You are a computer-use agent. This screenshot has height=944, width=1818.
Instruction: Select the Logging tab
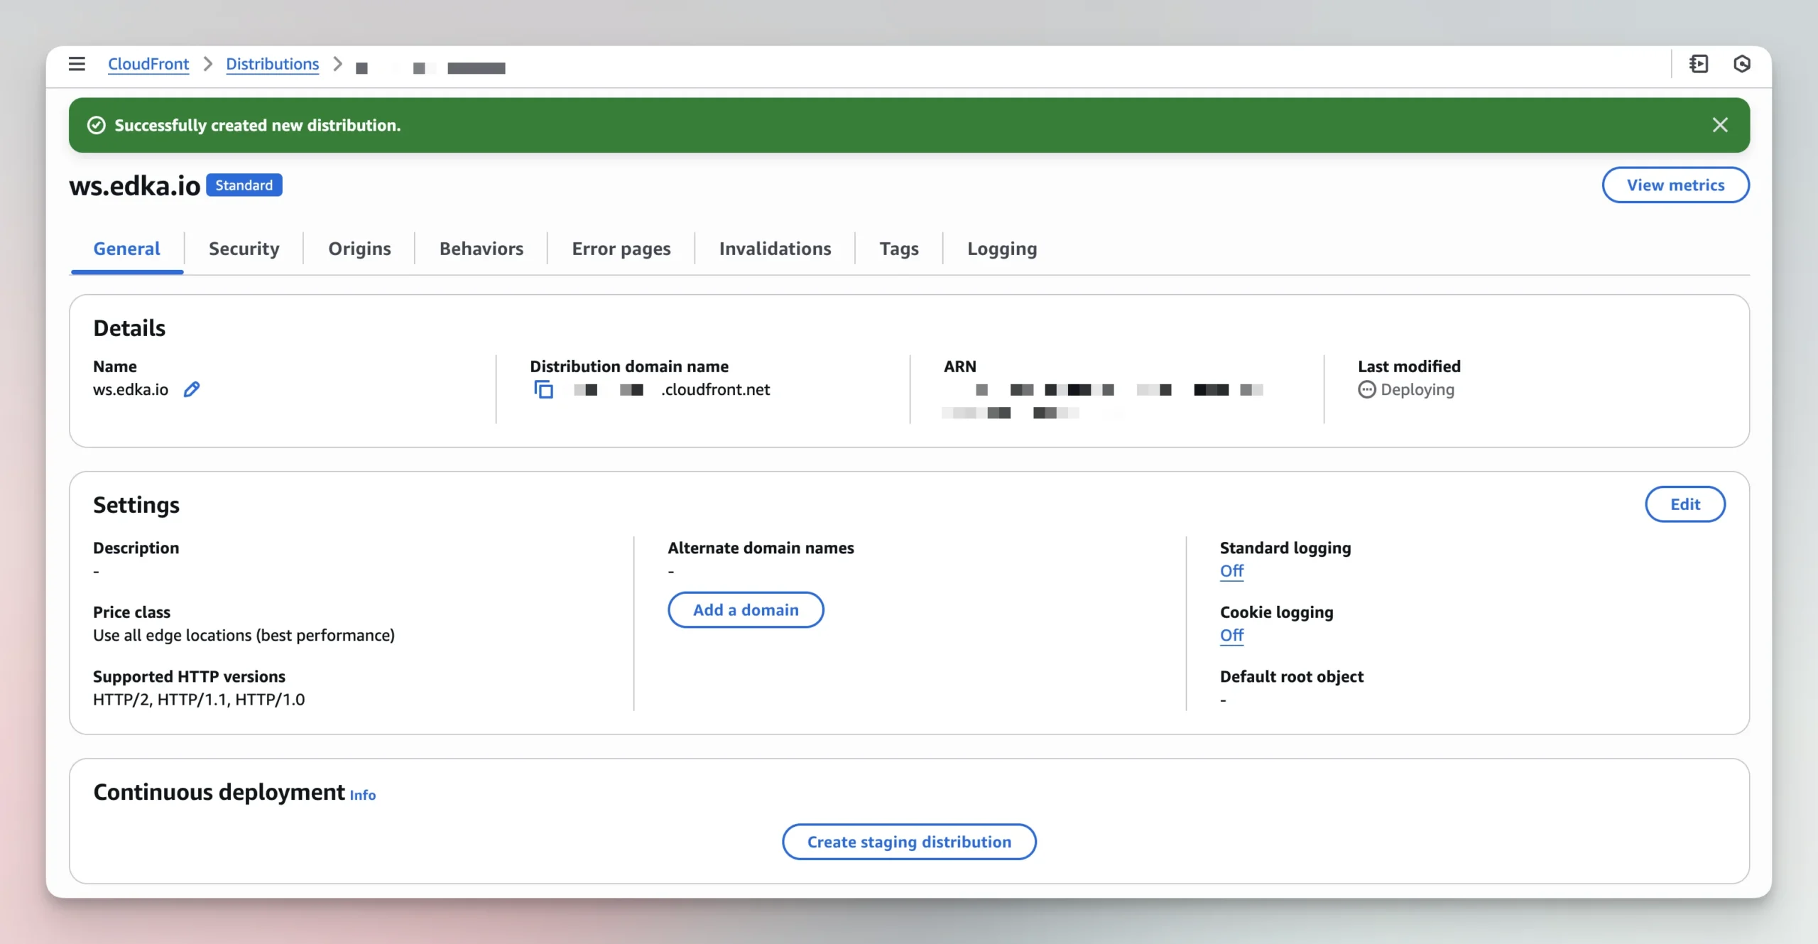1001,249
